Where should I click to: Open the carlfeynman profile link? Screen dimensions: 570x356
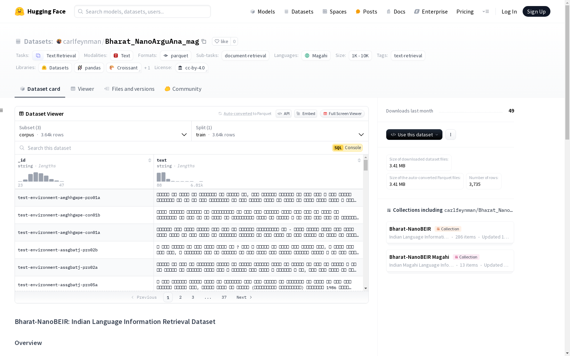[82, 41]
